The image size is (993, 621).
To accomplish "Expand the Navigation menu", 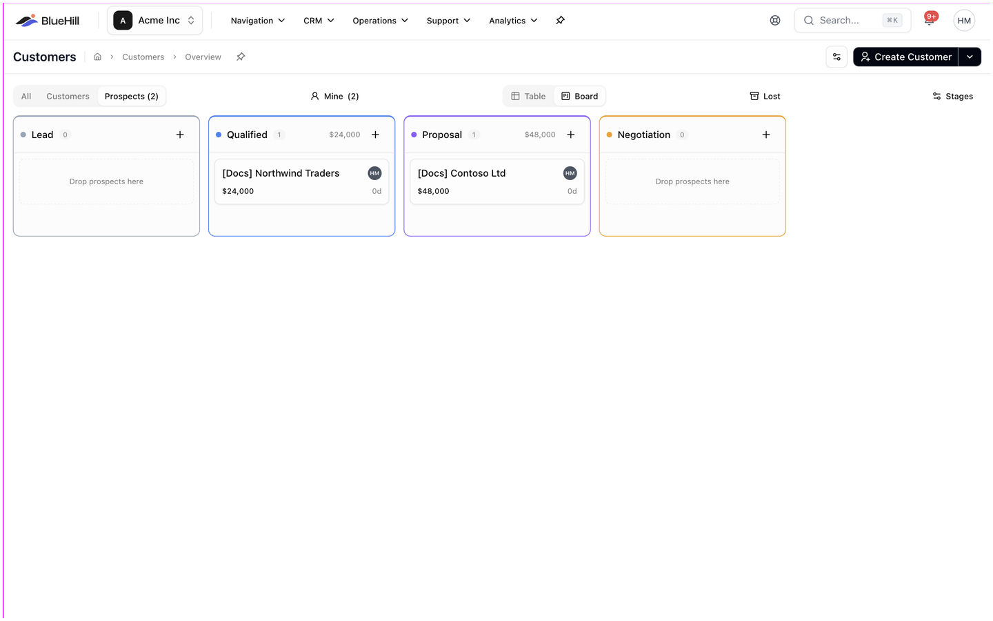I will 258,21.
